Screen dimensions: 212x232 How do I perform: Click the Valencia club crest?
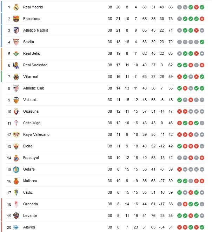click(x=16, y=100)
